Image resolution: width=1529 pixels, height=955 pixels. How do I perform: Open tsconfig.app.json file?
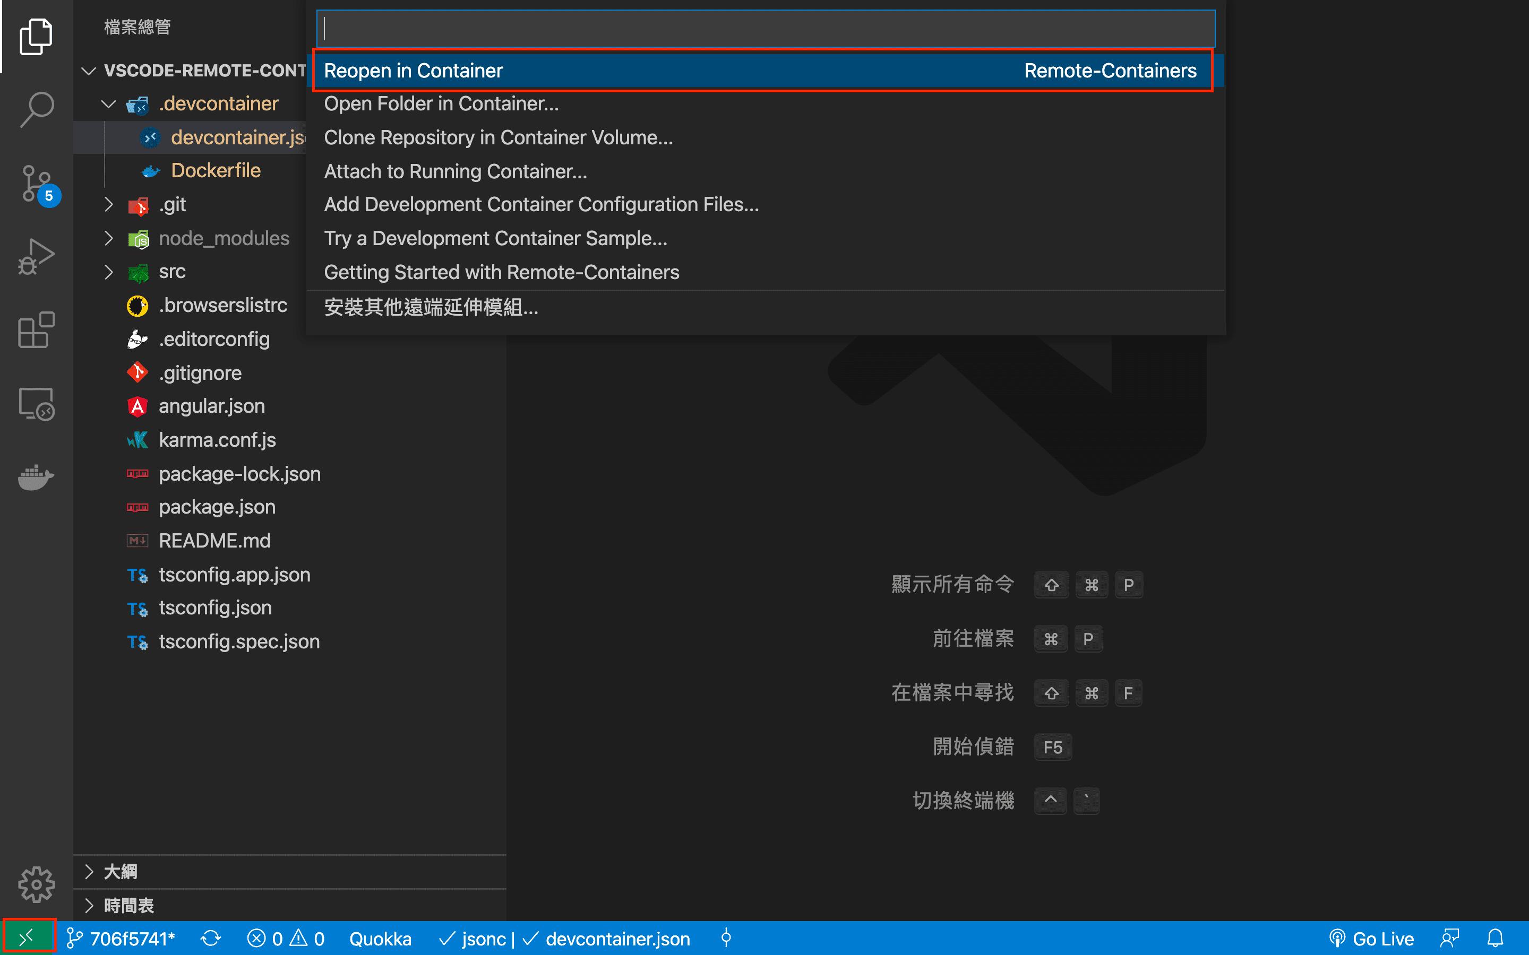(x=289, y=575)
